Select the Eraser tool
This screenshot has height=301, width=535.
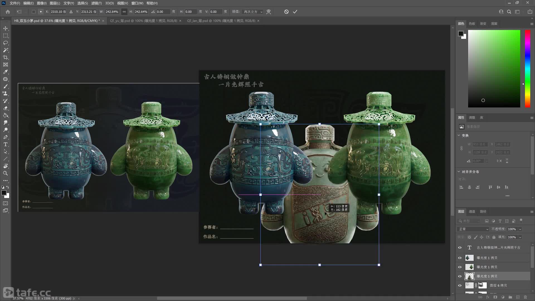click(x=6, y=108)
